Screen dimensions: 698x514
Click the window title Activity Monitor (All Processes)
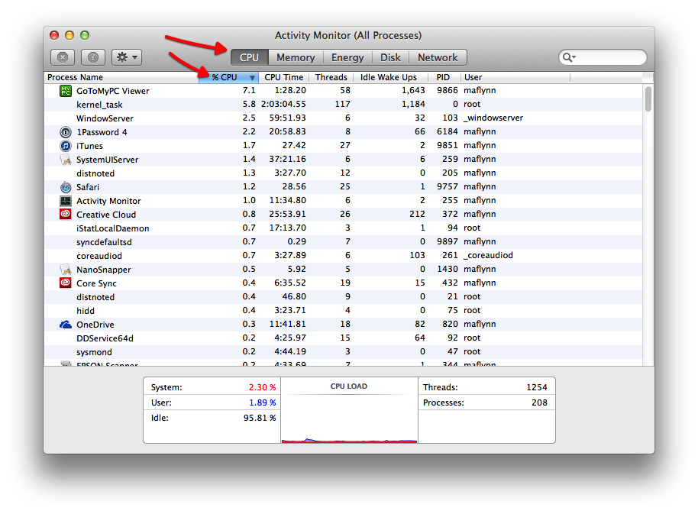click(x=348, y=36)
